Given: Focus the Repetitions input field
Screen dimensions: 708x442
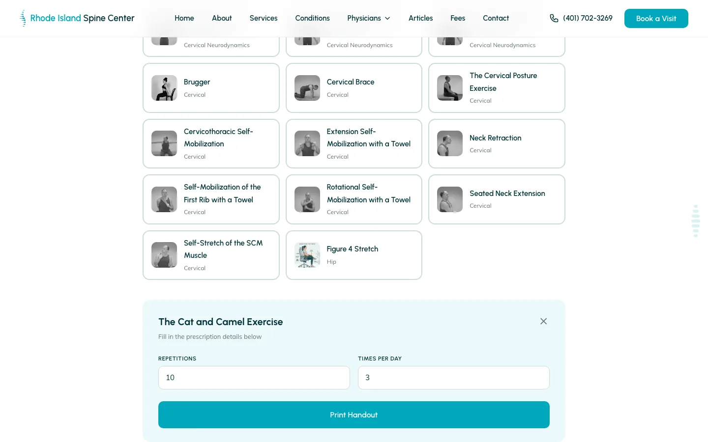Looking at the screenshot, I should [x=254, y=378].
